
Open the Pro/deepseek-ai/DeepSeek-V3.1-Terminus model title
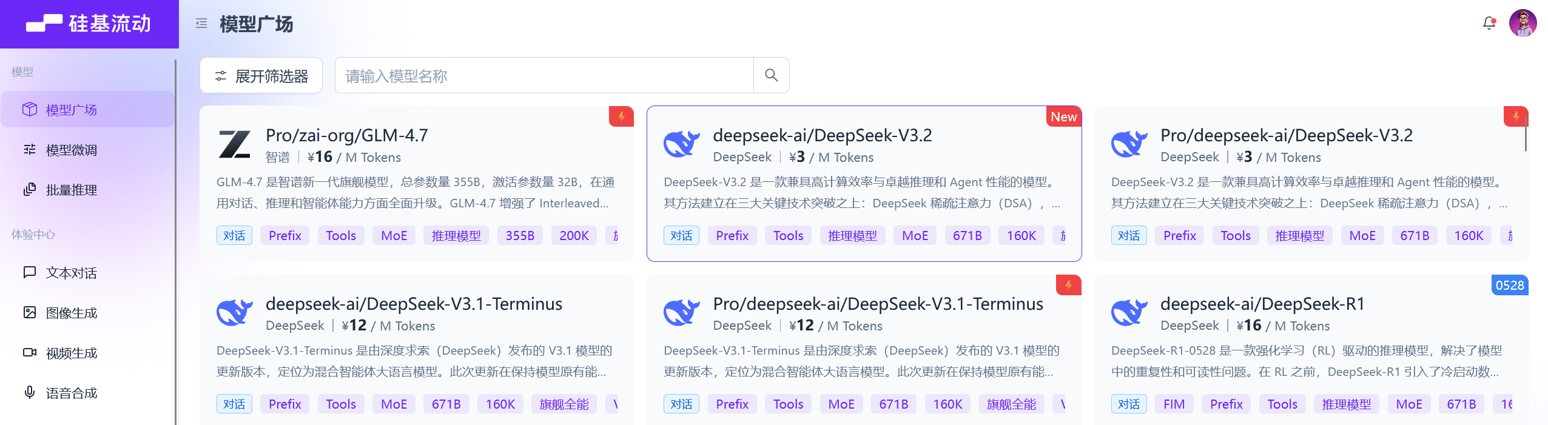click(878, 303)
